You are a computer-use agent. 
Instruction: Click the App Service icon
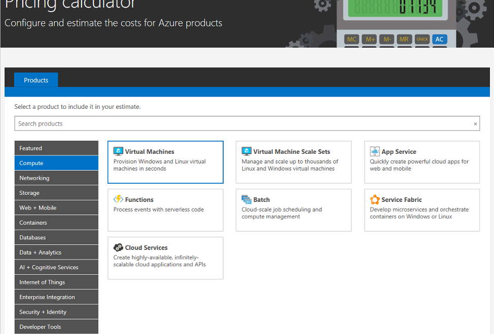click(375, 150)
